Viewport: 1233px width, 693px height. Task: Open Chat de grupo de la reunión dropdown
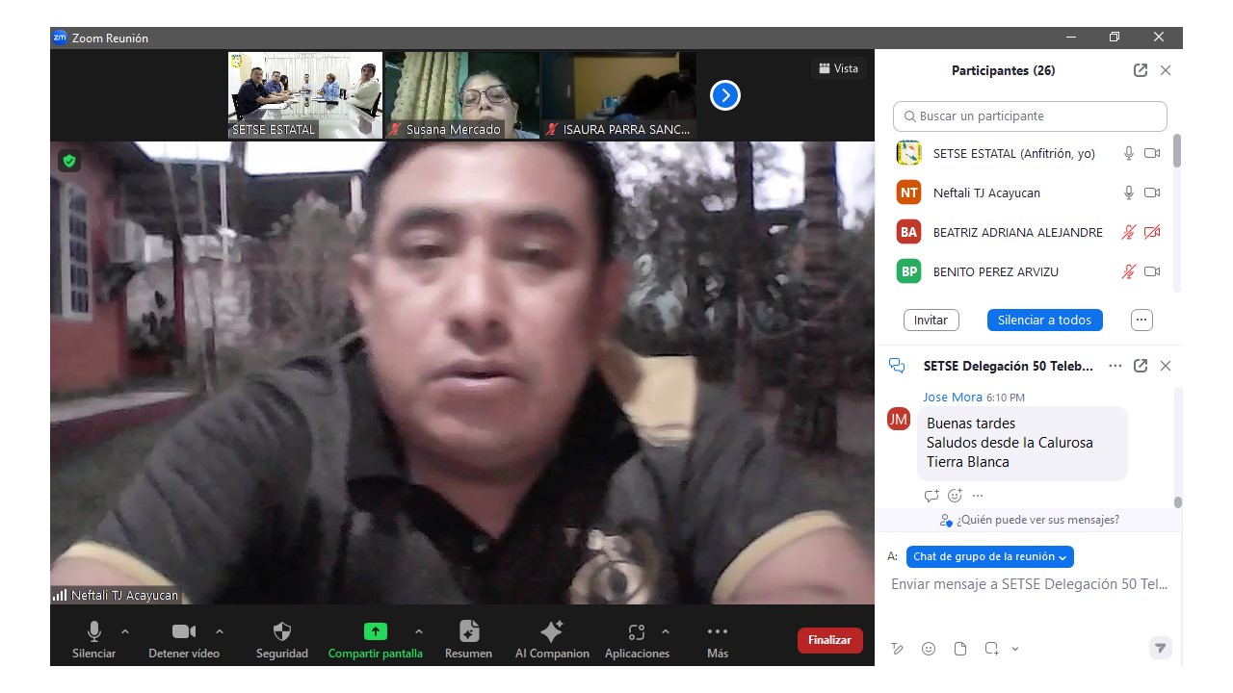click(989, 556)
